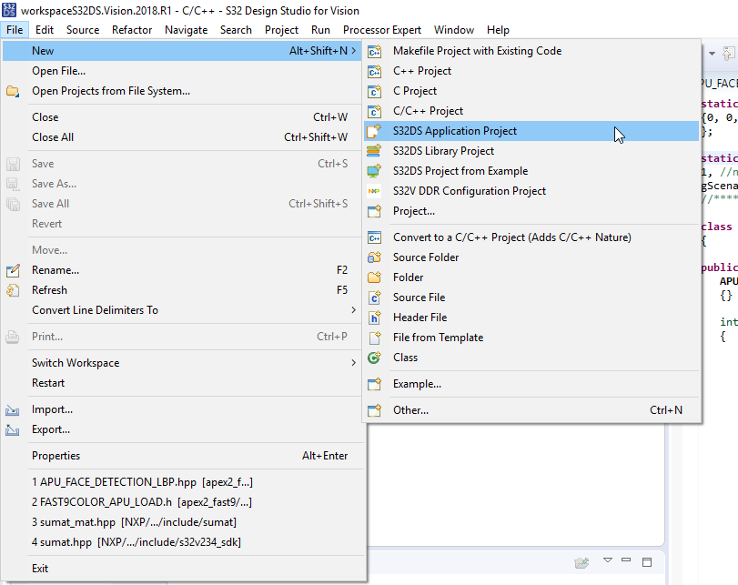The height and width of the screenshot is (585, 738).
Task: Open the Refactor menu
Action: tap(132, 30)
